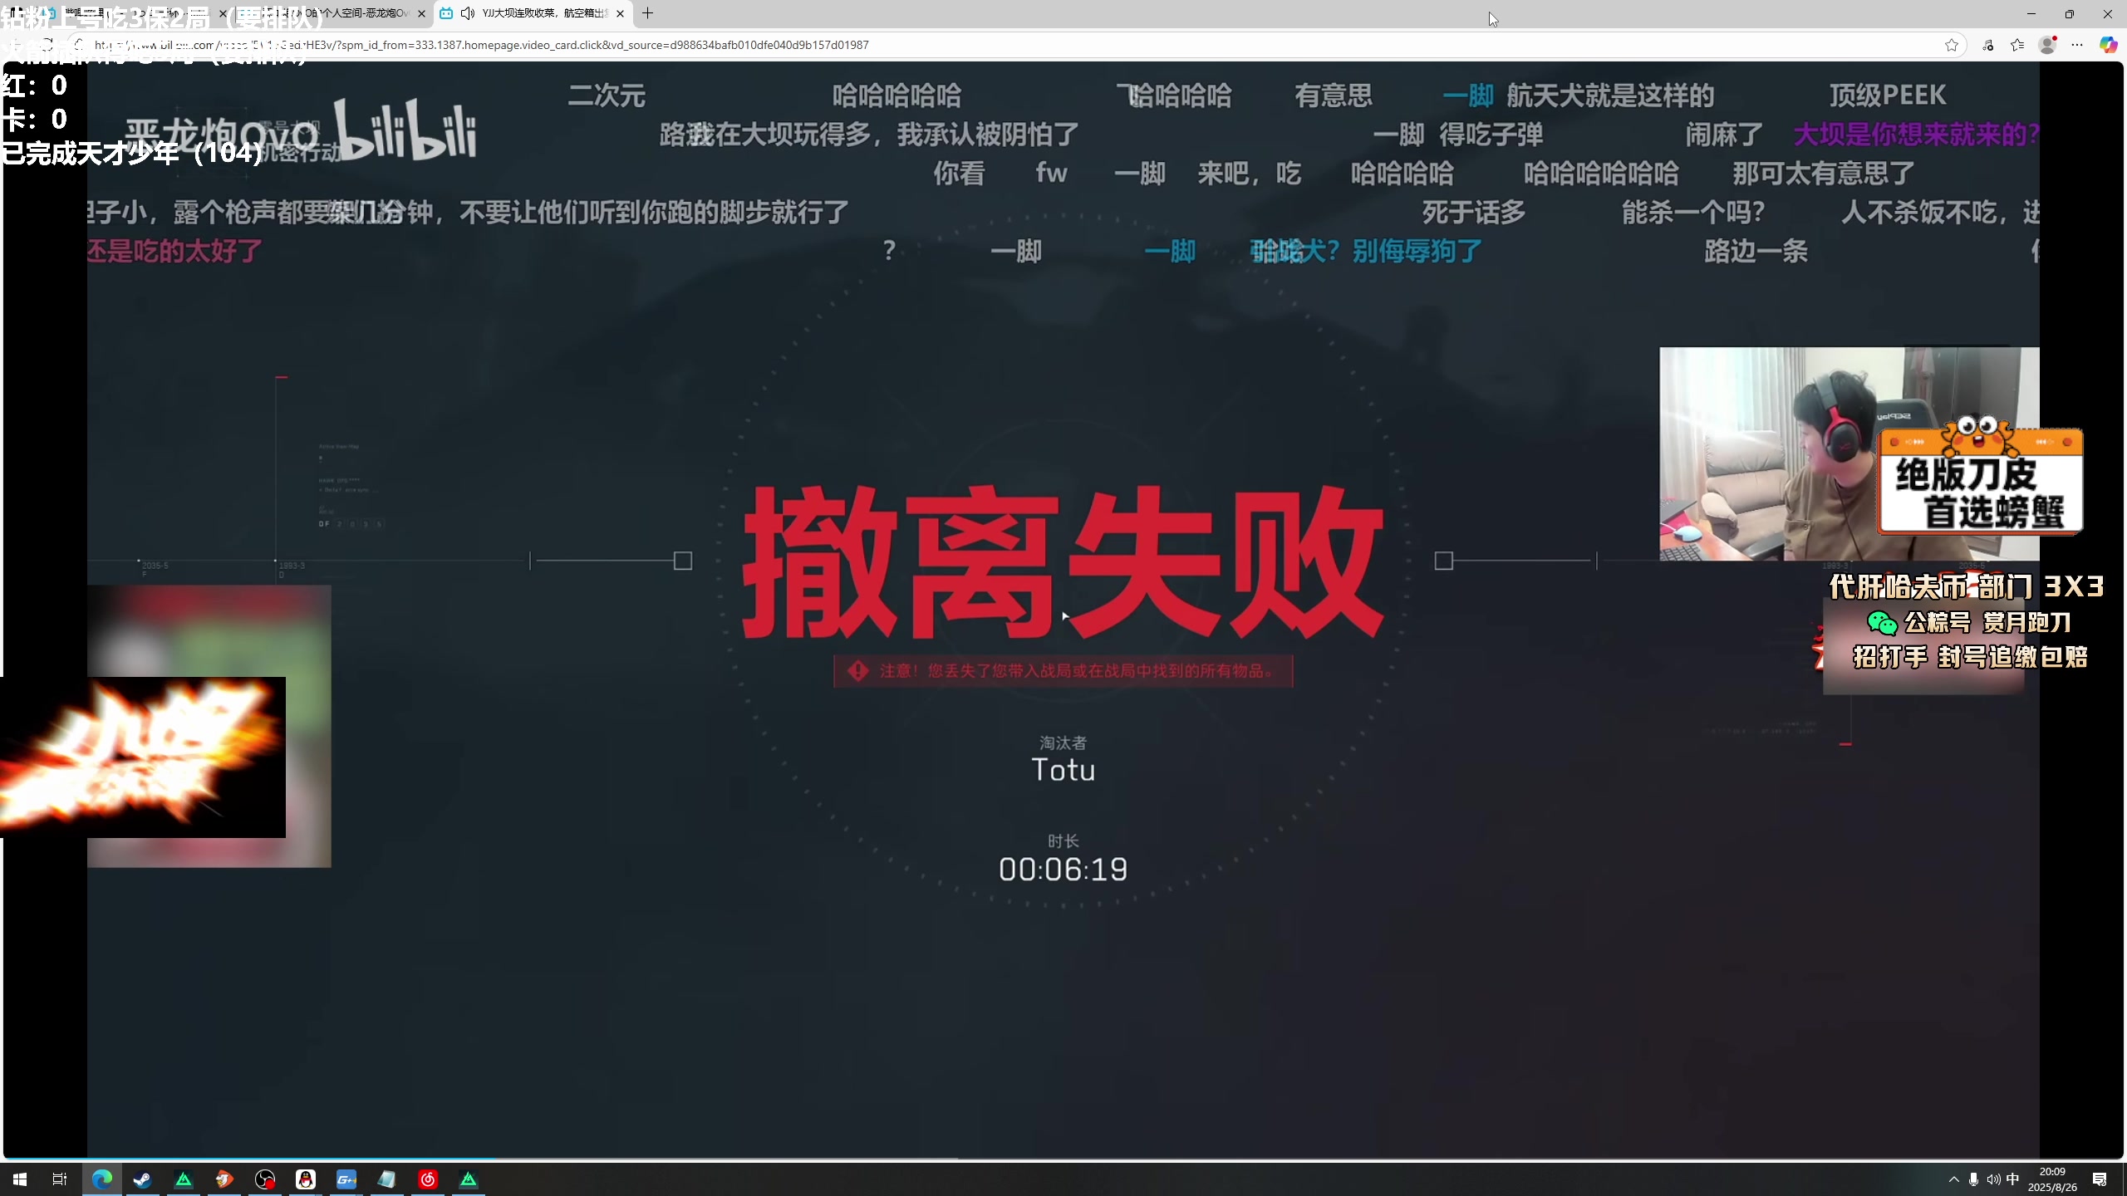Open Edge Settings and more menu
This screenshot has width=2127, height=1196.
click(x=2077, y=45)
